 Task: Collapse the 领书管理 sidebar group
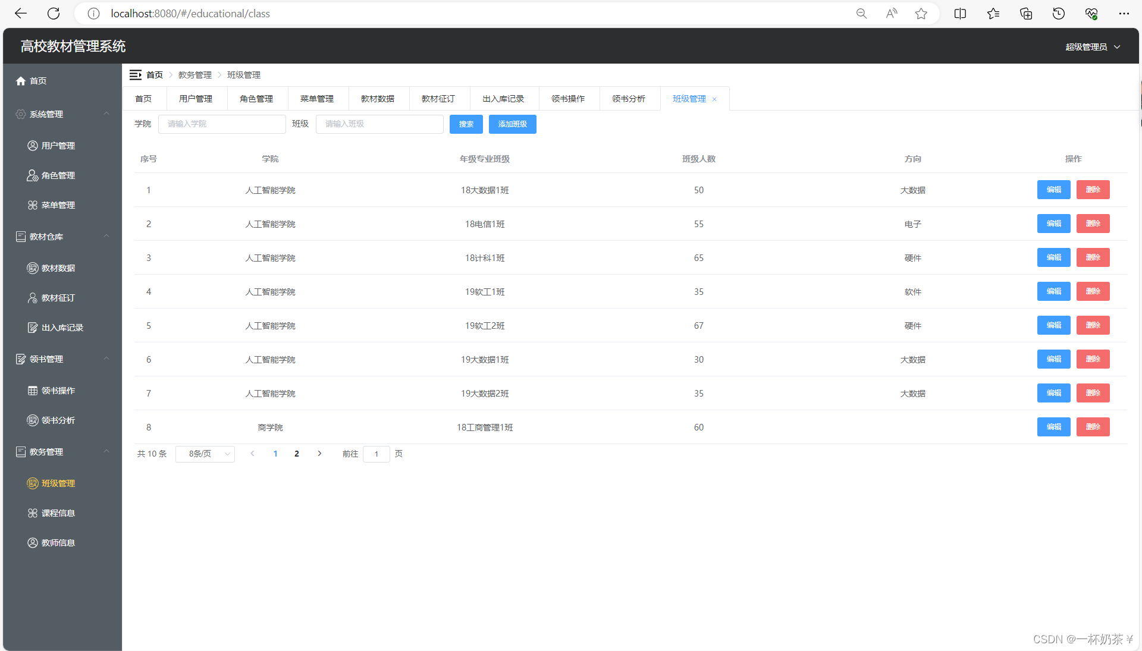(106, 358)
